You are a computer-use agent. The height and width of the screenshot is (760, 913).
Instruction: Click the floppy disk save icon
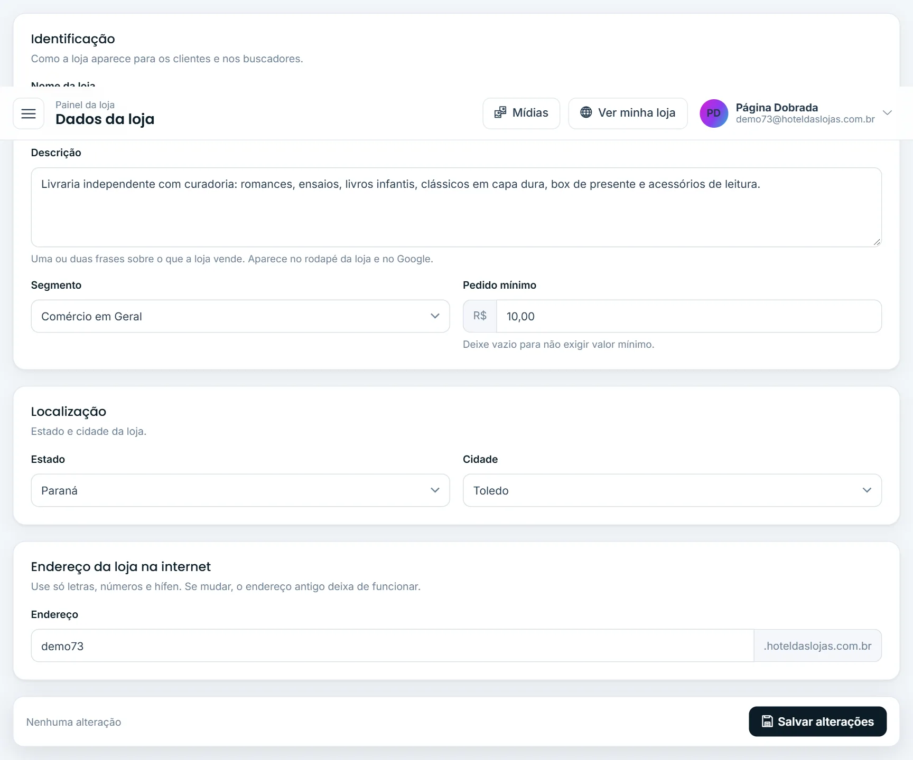pyautogui.click(x=767, y=721)
